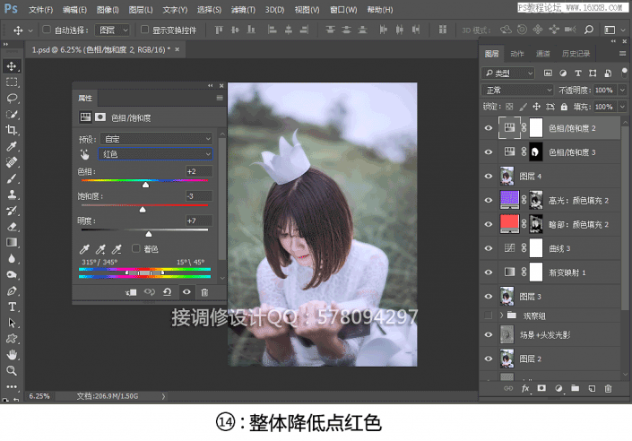Screen dimensions: 632x441
Task: Hide the 图层 4 layer
Action: pos(489,177)
